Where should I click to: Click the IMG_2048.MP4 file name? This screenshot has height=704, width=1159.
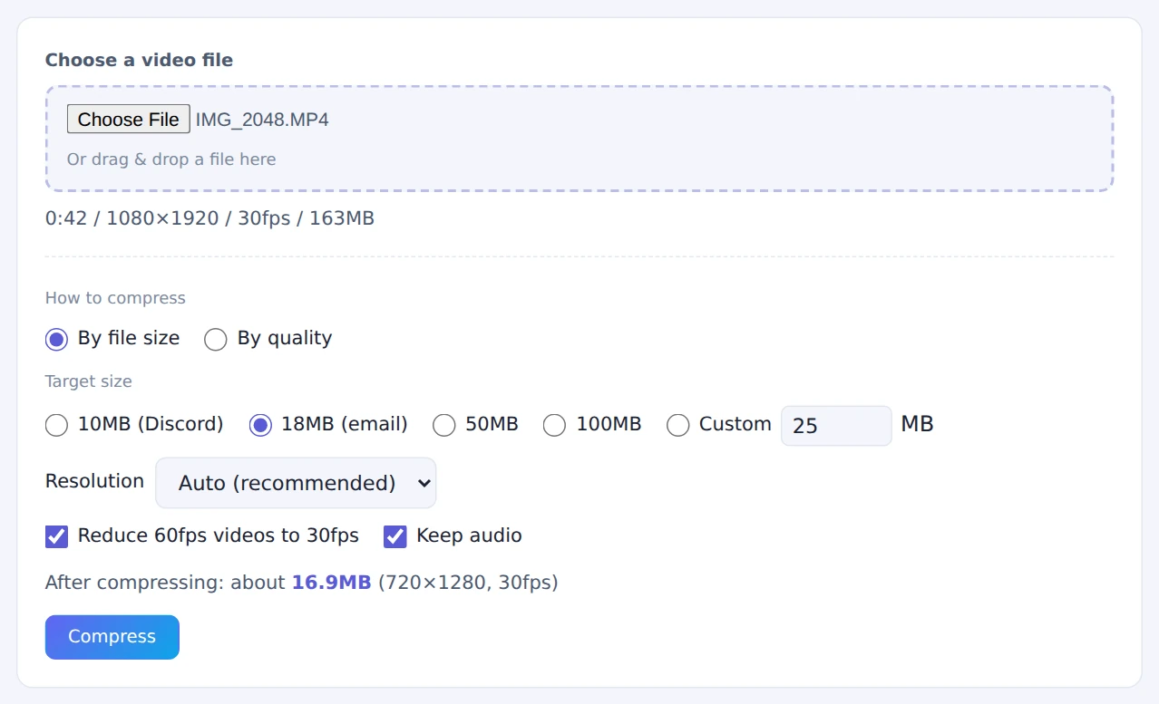[262, 120]
